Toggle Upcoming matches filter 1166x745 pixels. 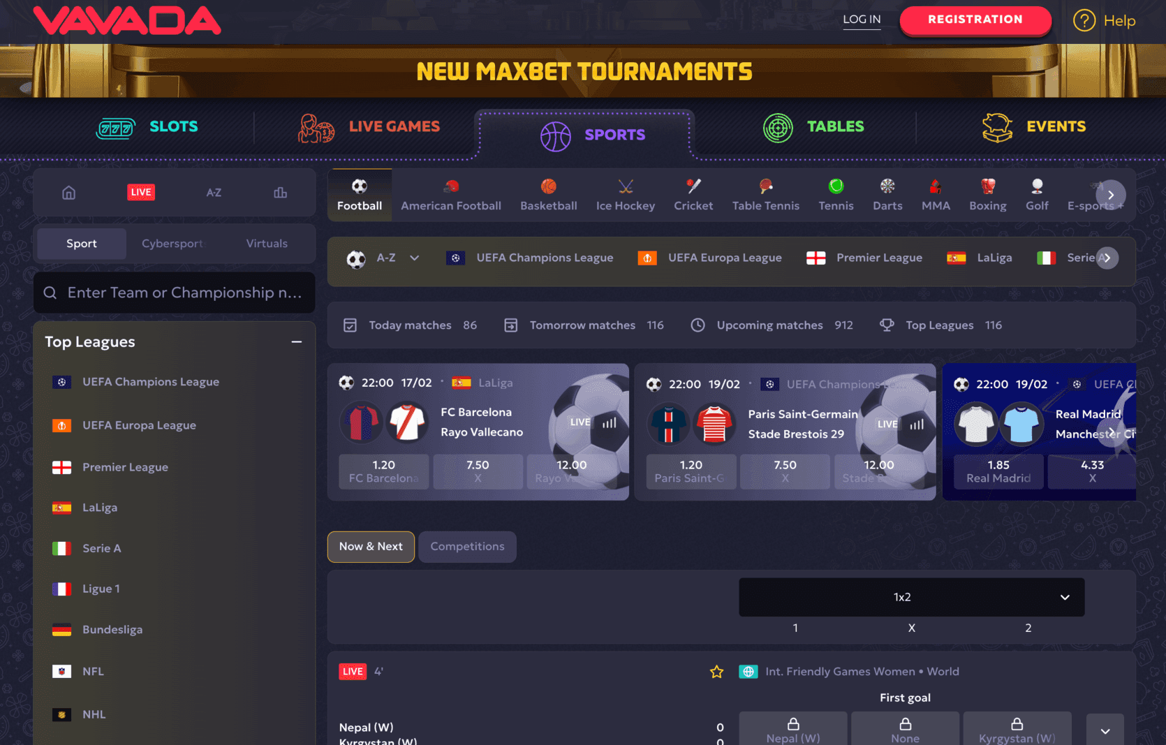point(772,325)
